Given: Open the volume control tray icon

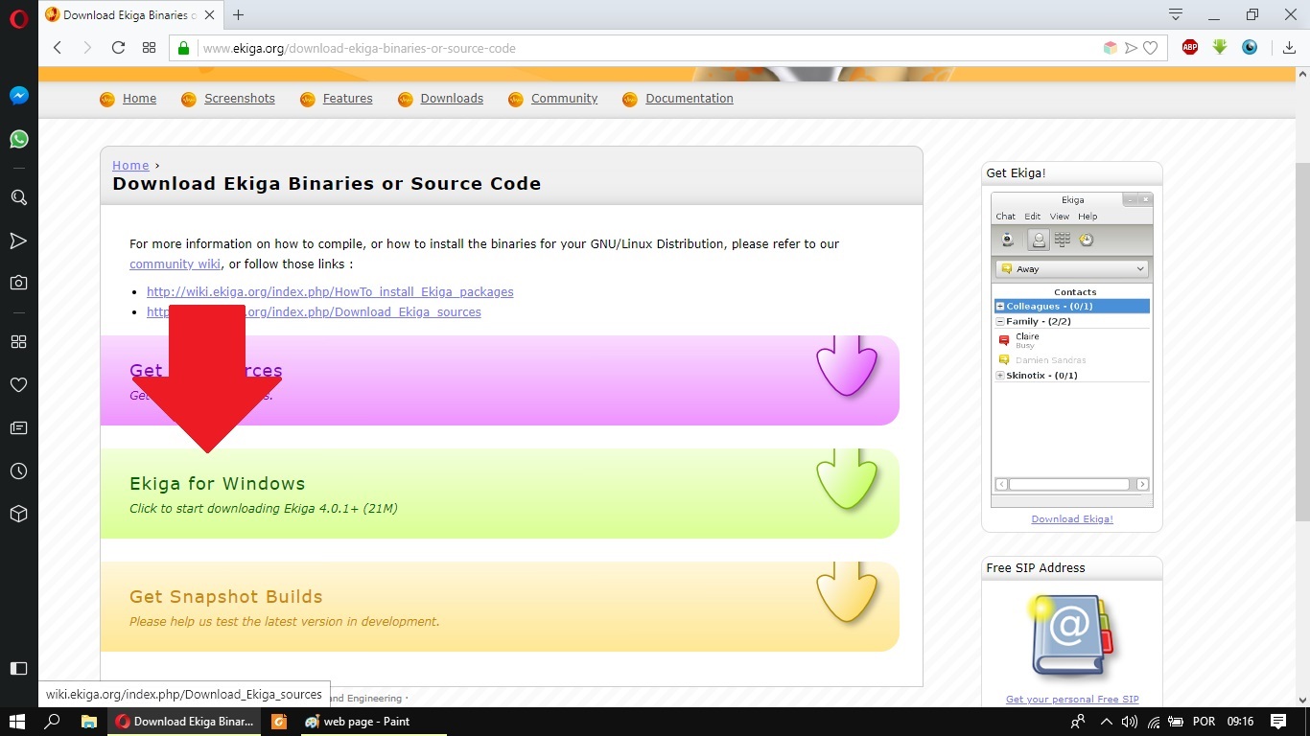Looking at the screenshot, I should 1130,722.
